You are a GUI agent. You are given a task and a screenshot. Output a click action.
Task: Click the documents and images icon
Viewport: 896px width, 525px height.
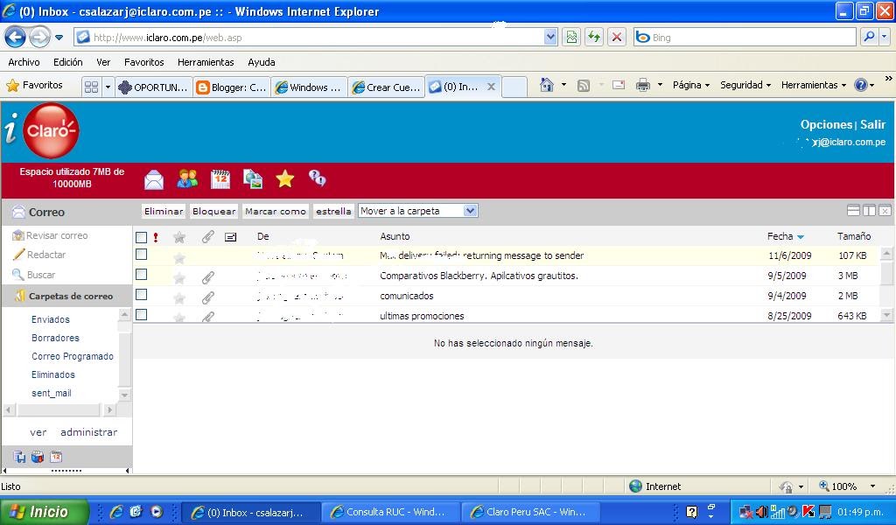tap(253, 178)
